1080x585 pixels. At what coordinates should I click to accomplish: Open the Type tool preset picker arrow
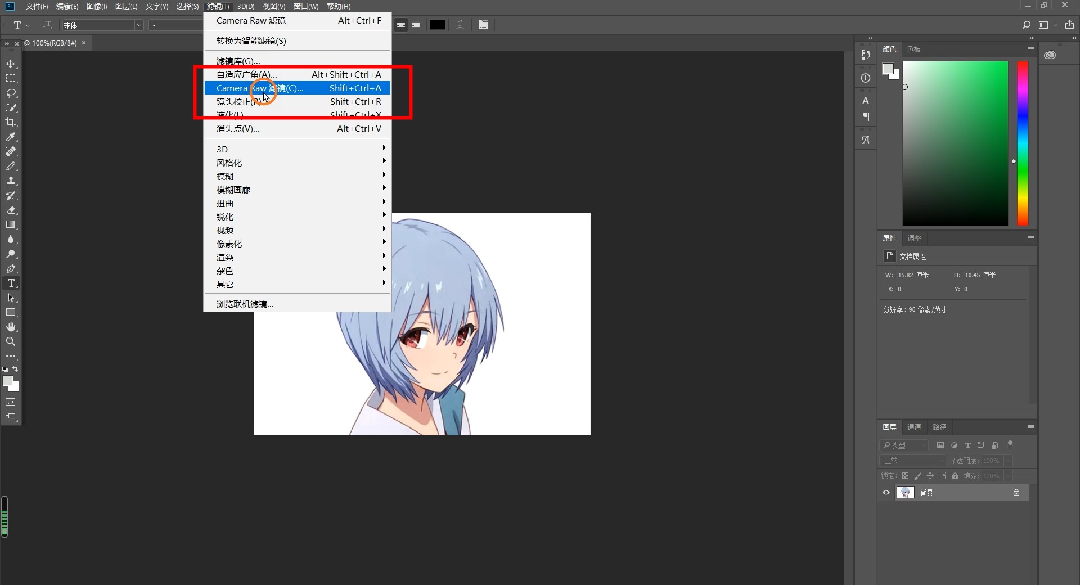coord(28,25)
